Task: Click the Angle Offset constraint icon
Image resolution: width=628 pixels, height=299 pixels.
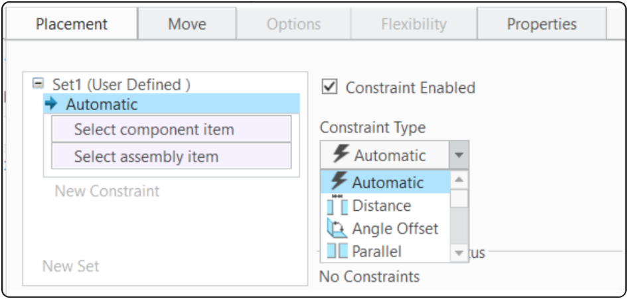Action: pyautogui.click(x=337, y=229)
